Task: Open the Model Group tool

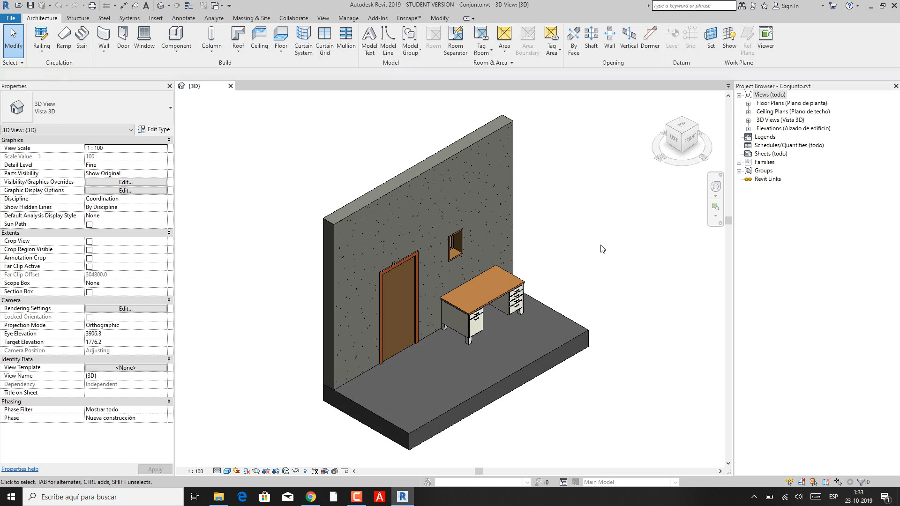Action: tap(410, 41)
